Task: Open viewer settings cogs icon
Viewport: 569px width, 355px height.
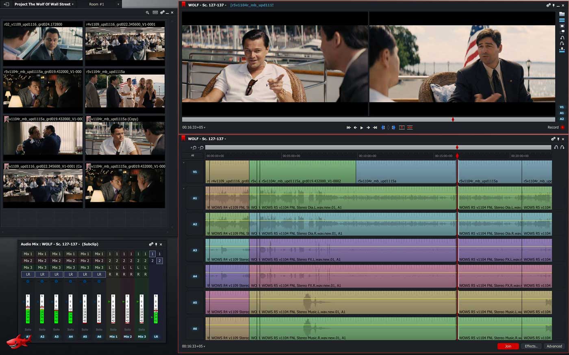Action: click(549, 5)
